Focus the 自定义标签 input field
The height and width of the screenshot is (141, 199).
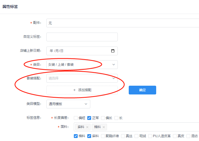click(x=82, y=37)
